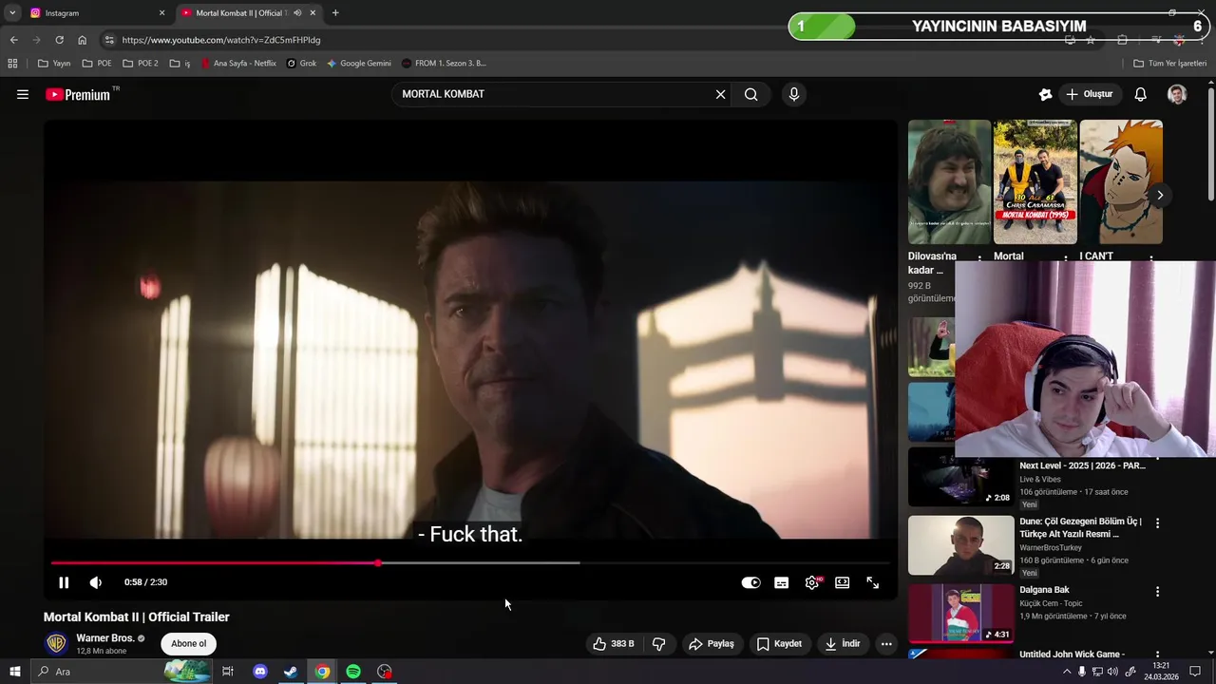Open Spotify from the taskbar
The height and width of the screenshot is (684, 1216).
pos(353,672)
